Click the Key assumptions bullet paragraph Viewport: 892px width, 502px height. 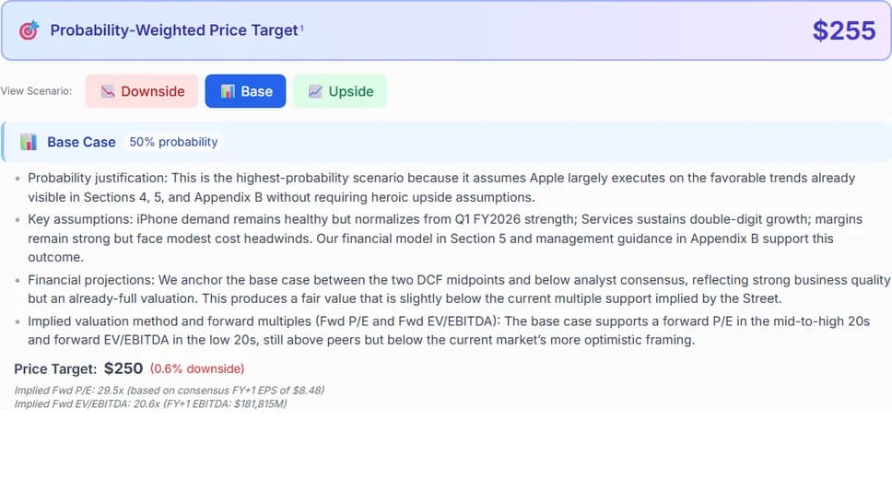(x=442, y=239)
